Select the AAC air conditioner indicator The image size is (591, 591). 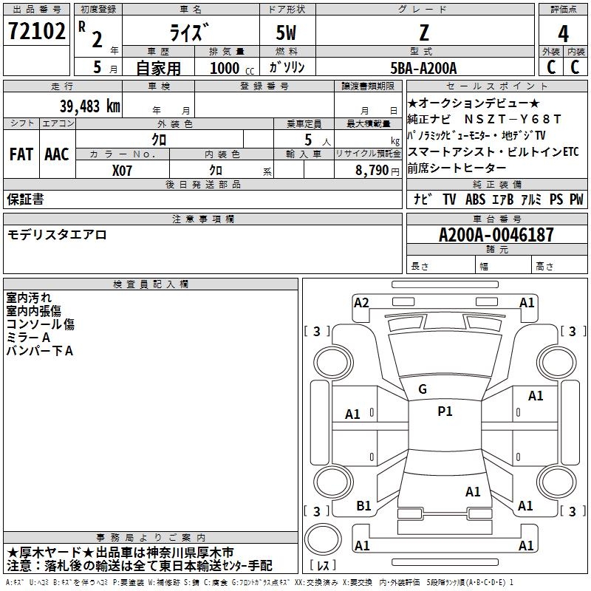click(56, 154)
